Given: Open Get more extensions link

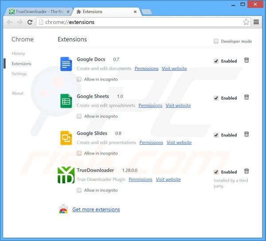Looking at the screenshot, I should [x=96, y=210].
